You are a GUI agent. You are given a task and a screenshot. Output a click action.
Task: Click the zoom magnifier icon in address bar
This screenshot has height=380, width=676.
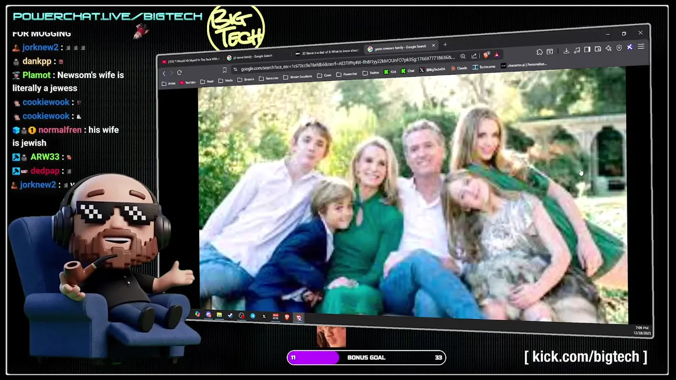tap(463, 56)
